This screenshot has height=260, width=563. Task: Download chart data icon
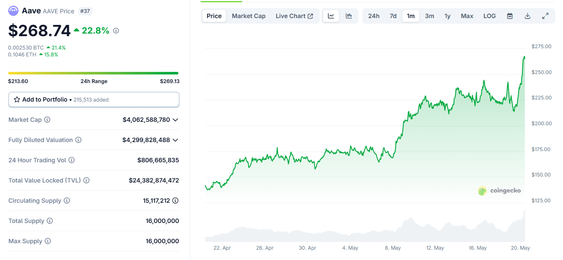528,16
